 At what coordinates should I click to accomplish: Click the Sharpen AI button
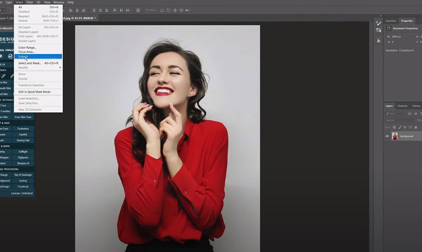pos(23,163)
